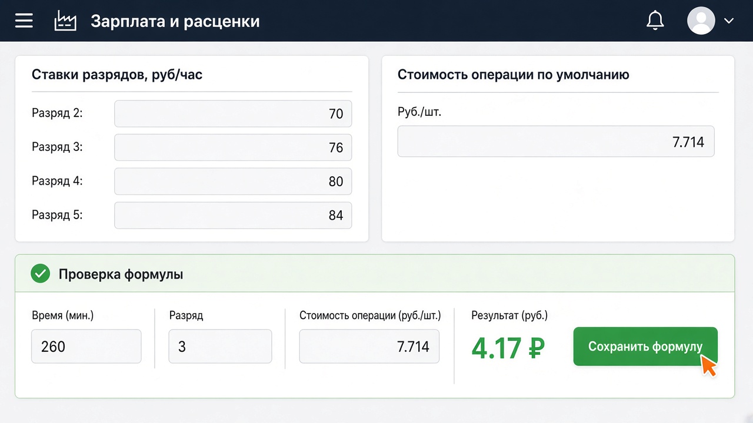Viewport: 753px width, 423px height.
Task: Click the Разряд 2: label
Action: [57, 113]
